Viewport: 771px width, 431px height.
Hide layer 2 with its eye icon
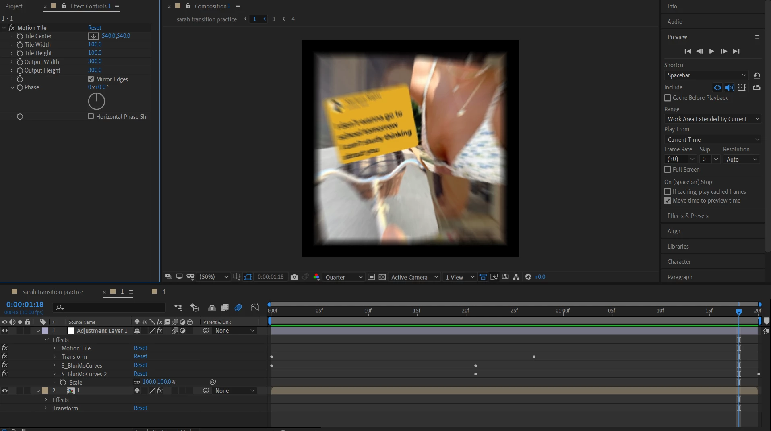(5, 391)
